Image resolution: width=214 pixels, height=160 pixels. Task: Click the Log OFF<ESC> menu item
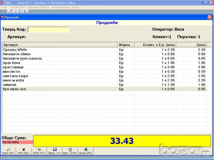pos(18,7)
